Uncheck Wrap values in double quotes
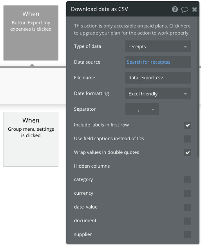 [187, 152]
